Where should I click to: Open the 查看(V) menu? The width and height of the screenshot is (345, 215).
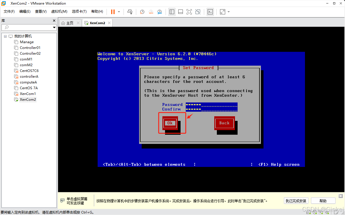coord(41,12)
